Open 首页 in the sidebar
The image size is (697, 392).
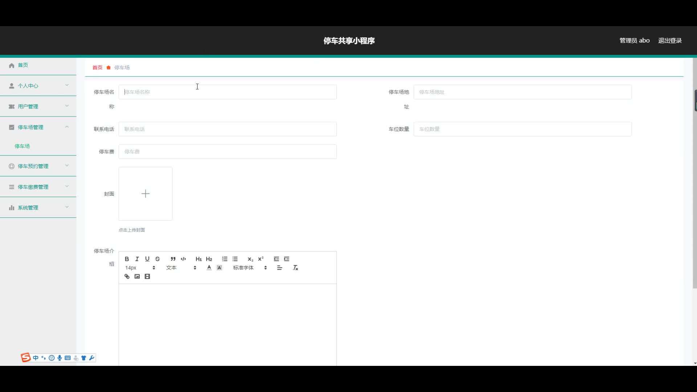pos(23,65)
